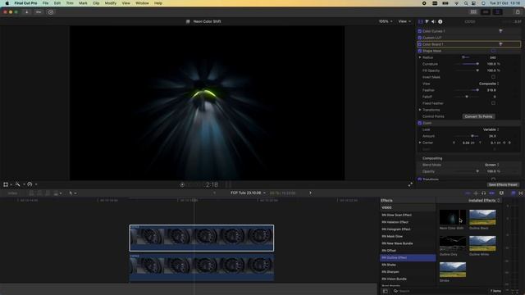Open the viewer View options dropdown
The width and height of the screenshot is (525, 295).
click(x=404, y=21)
